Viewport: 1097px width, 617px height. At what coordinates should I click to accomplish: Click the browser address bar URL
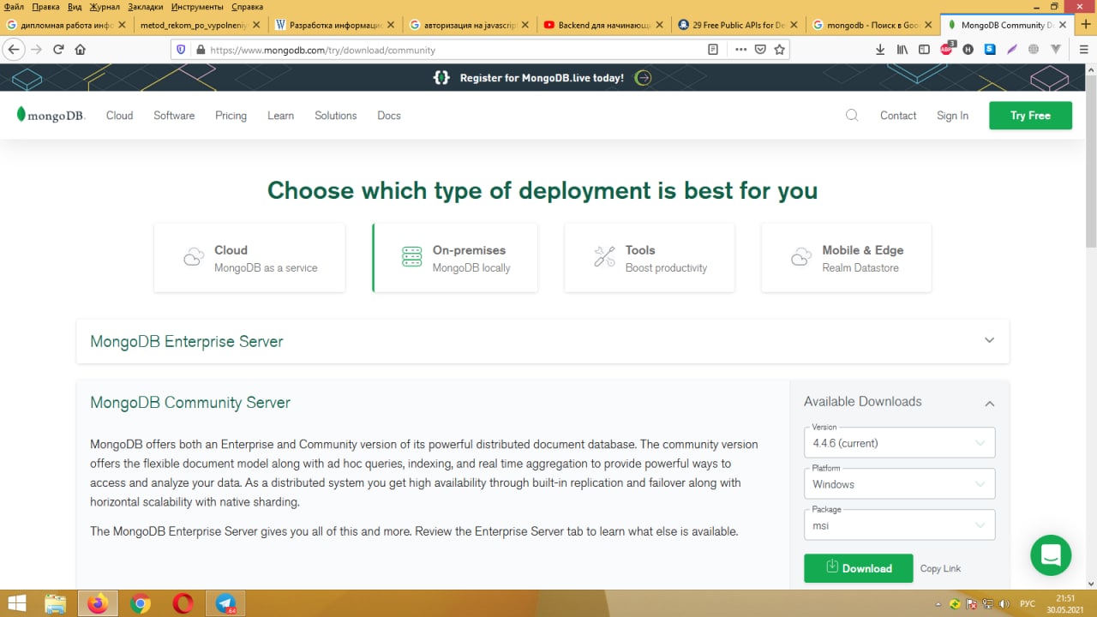click(323, 50)
